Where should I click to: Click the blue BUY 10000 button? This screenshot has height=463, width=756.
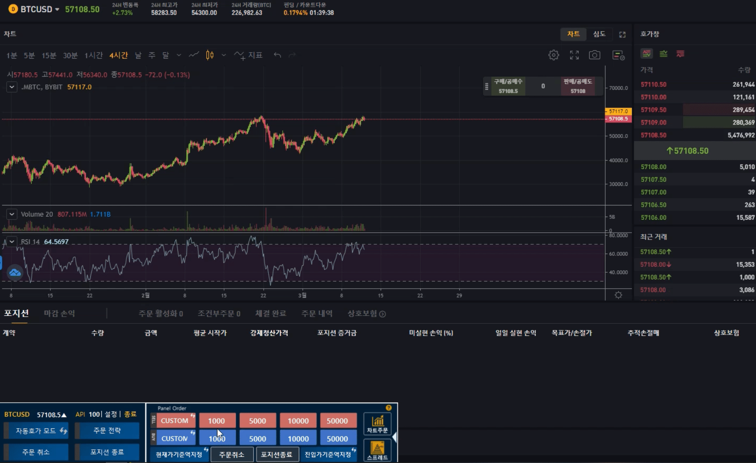tap(298, 439)
